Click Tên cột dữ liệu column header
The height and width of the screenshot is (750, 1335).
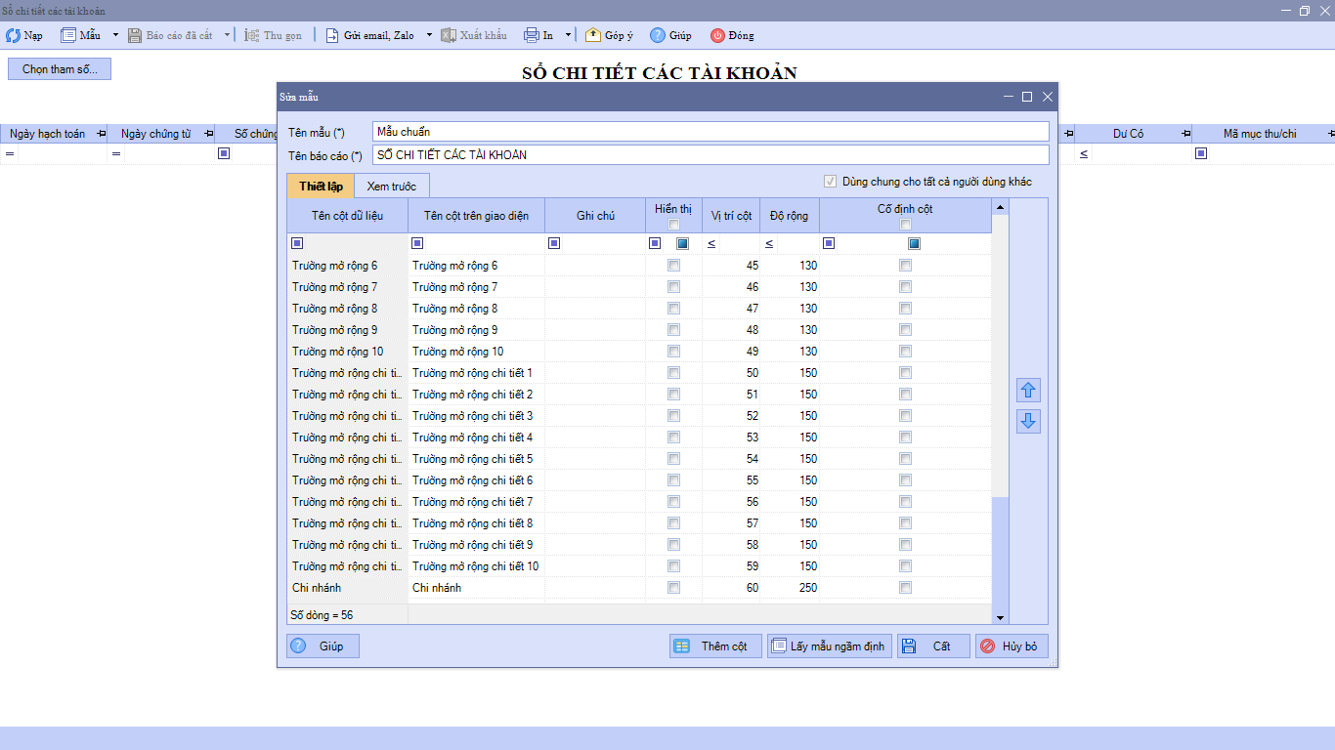point(347,216)
